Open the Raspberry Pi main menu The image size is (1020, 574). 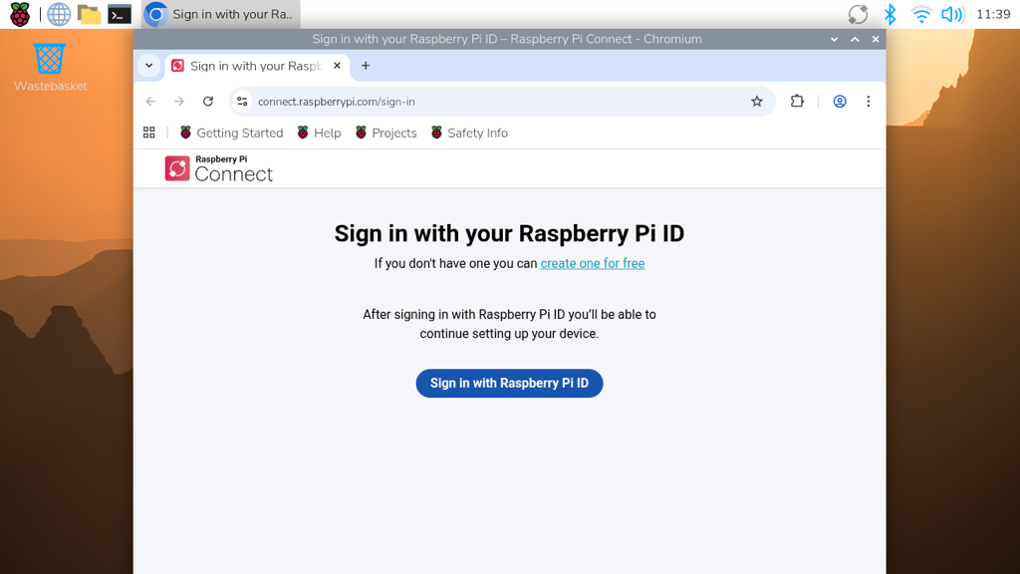point(20,14)
